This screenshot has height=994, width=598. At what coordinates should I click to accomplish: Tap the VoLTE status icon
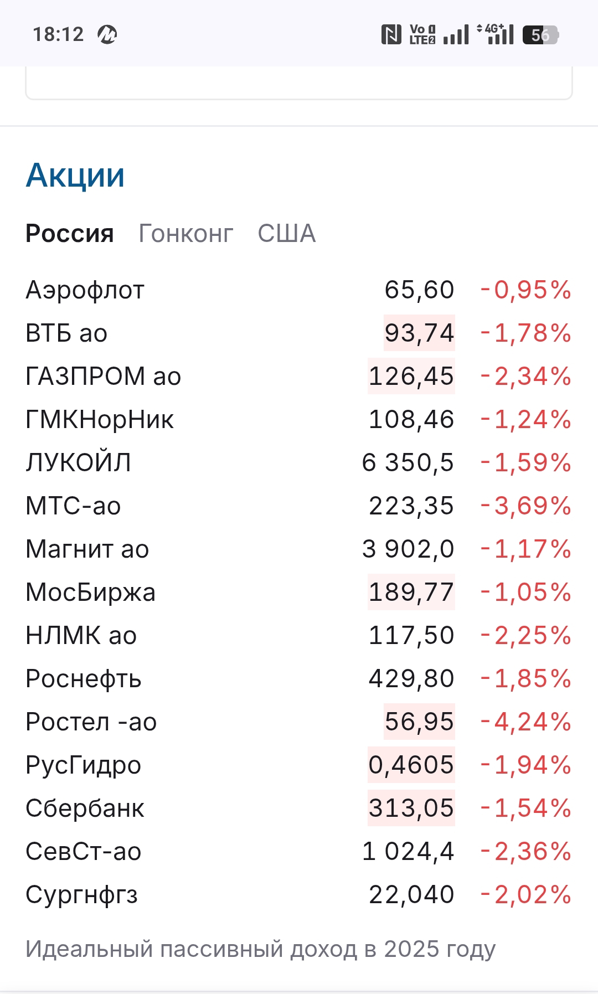[x=422, y=35]
